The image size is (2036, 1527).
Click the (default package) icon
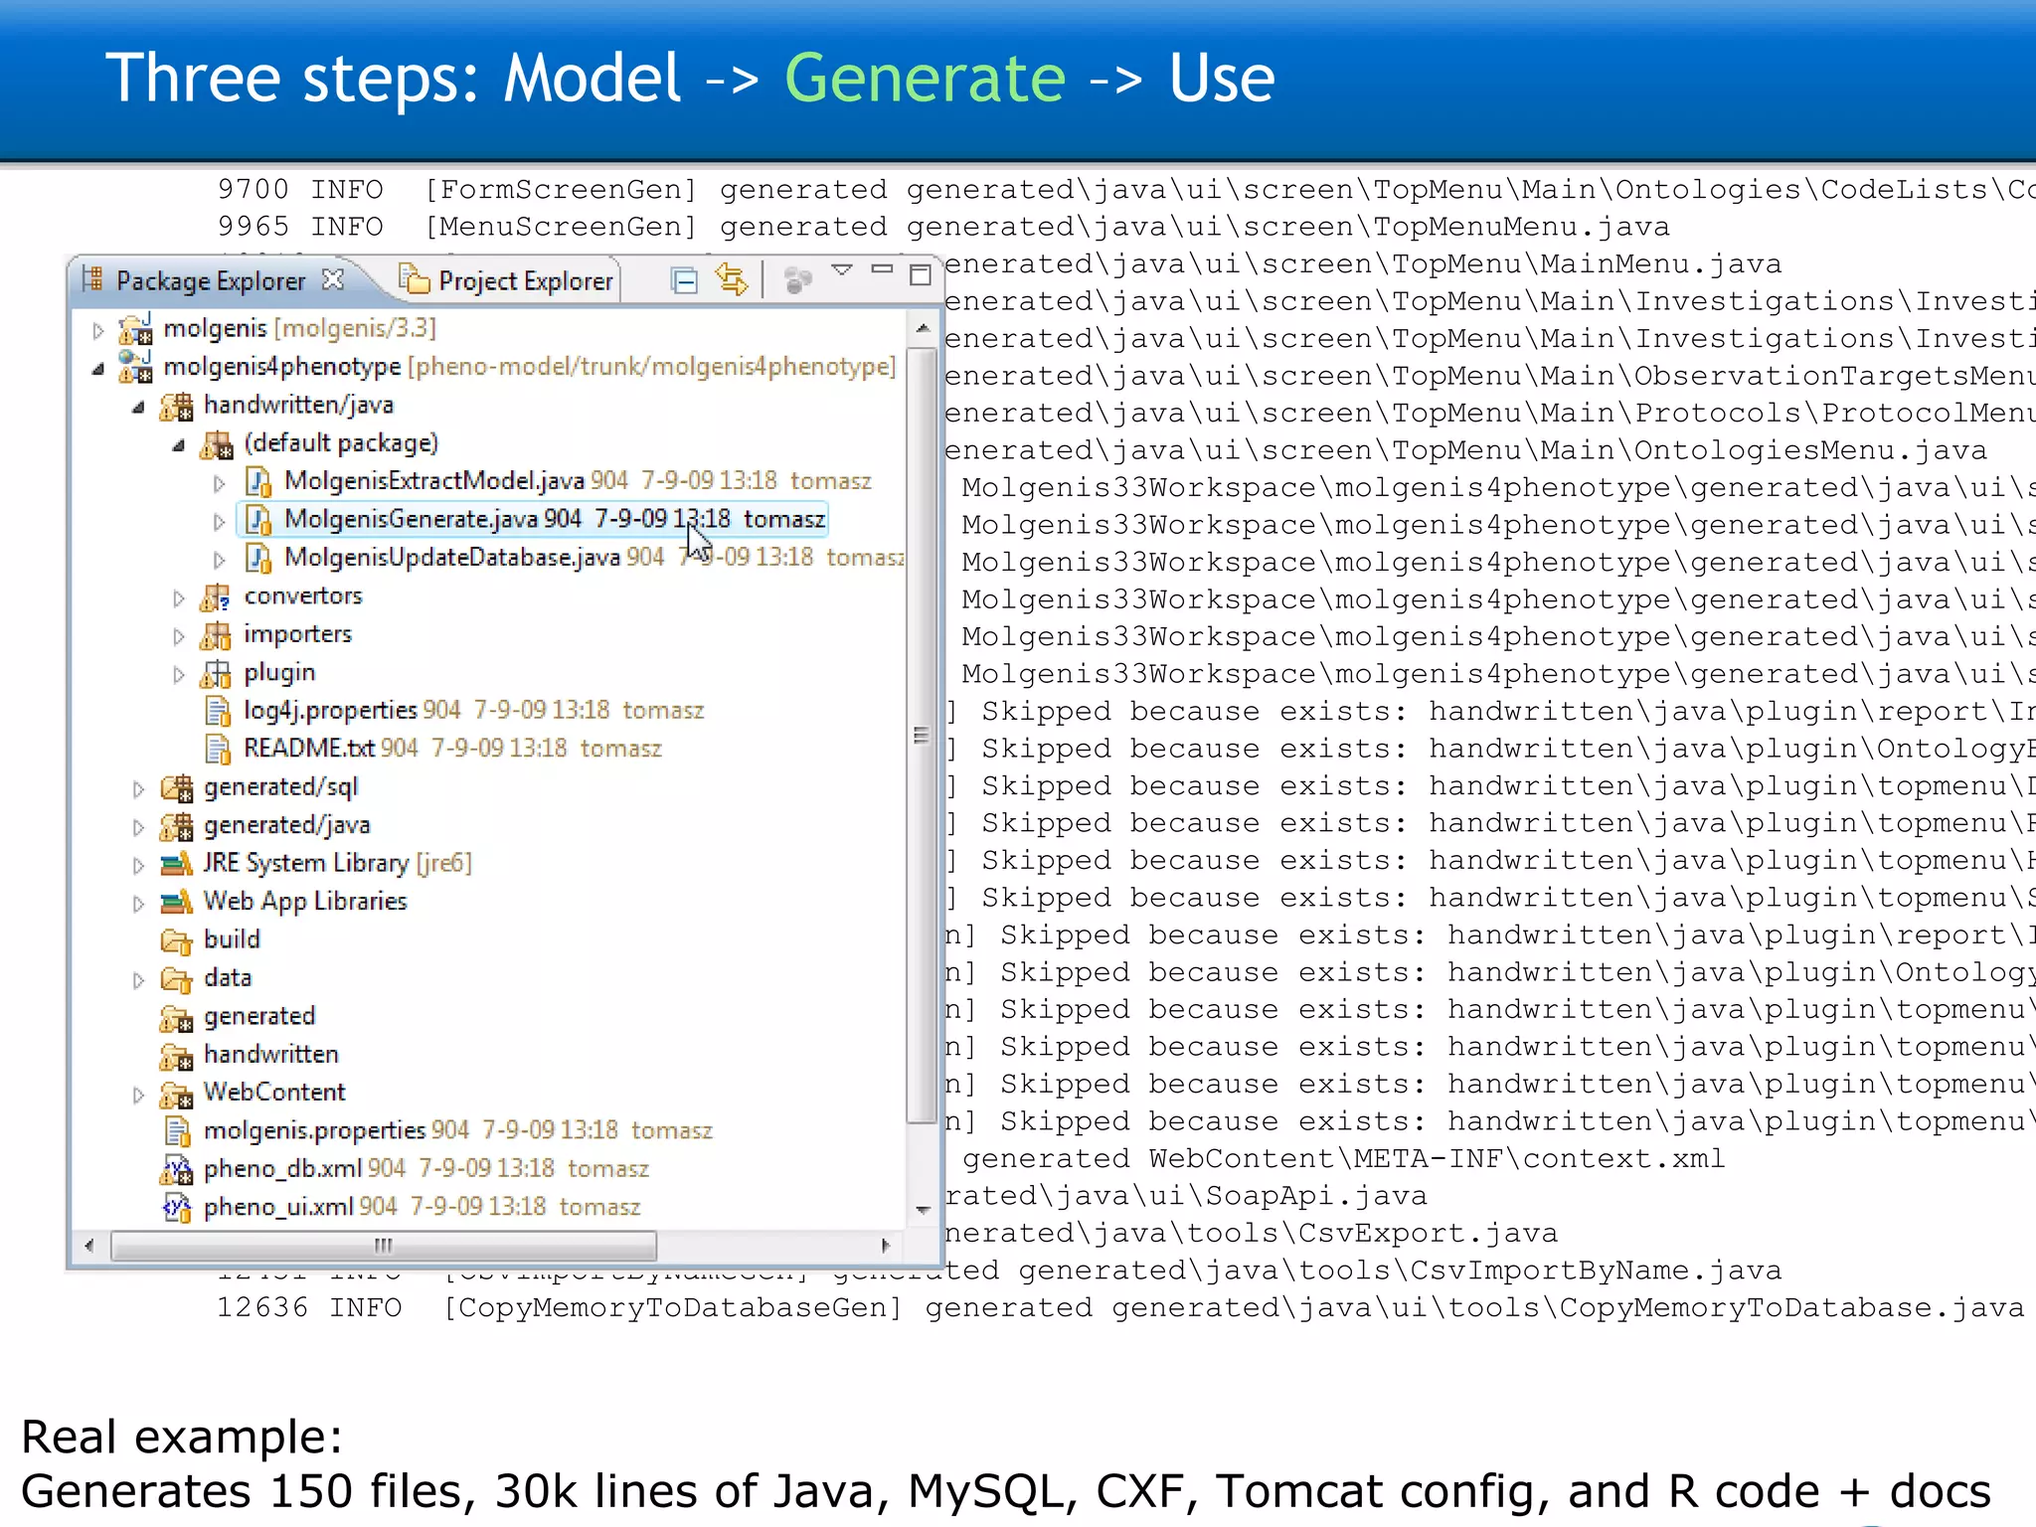click(217, 444)
